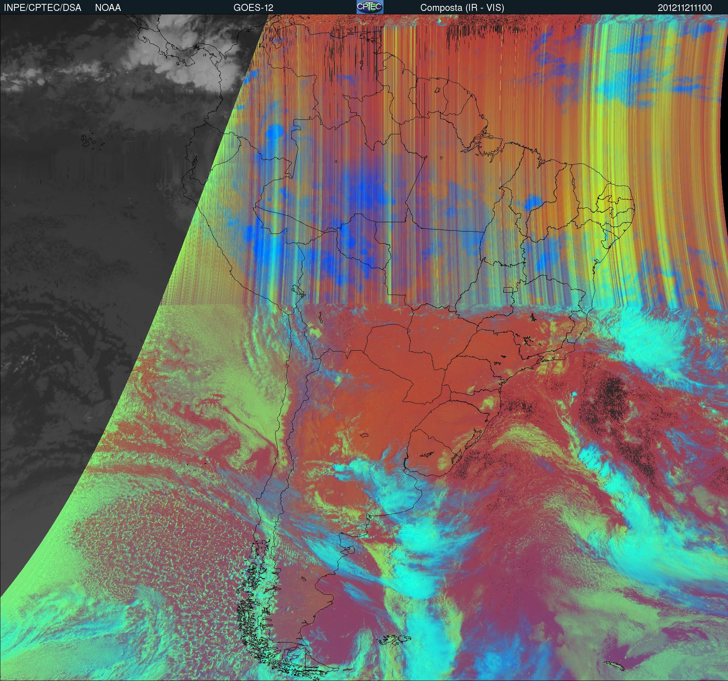Click the NOAA label in the header
The height and width of the screenshot is (681, 728).
(x=108, y=8)
